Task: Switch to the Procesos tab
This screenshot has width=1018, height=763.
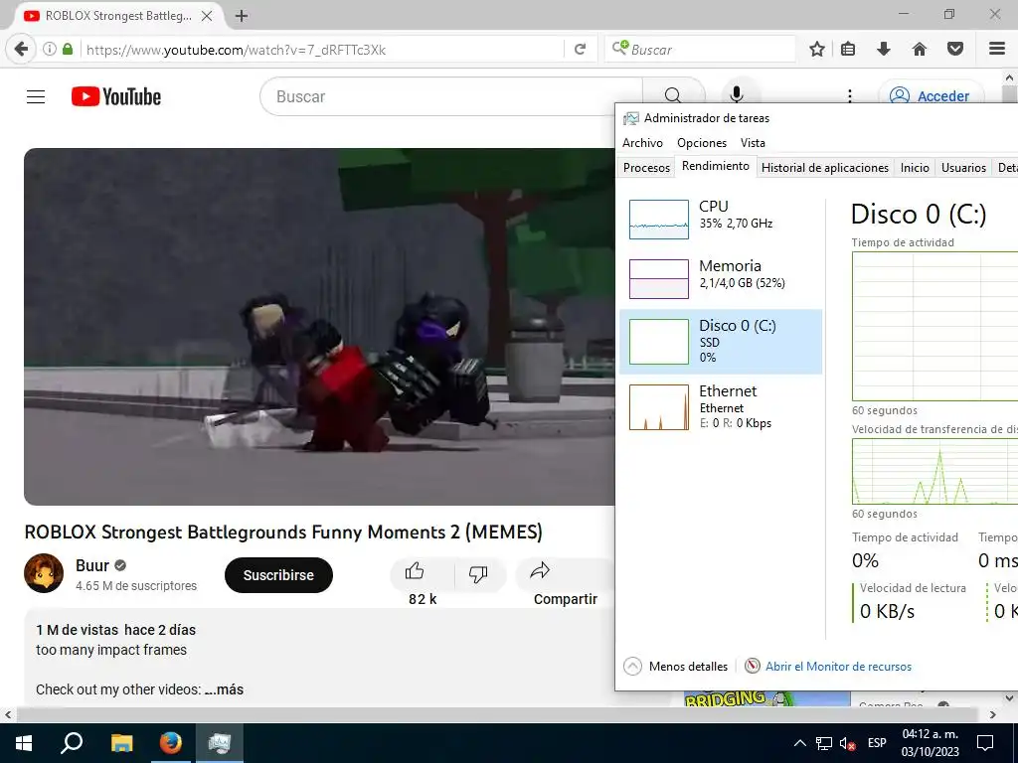Action: [x=646, y=167]
